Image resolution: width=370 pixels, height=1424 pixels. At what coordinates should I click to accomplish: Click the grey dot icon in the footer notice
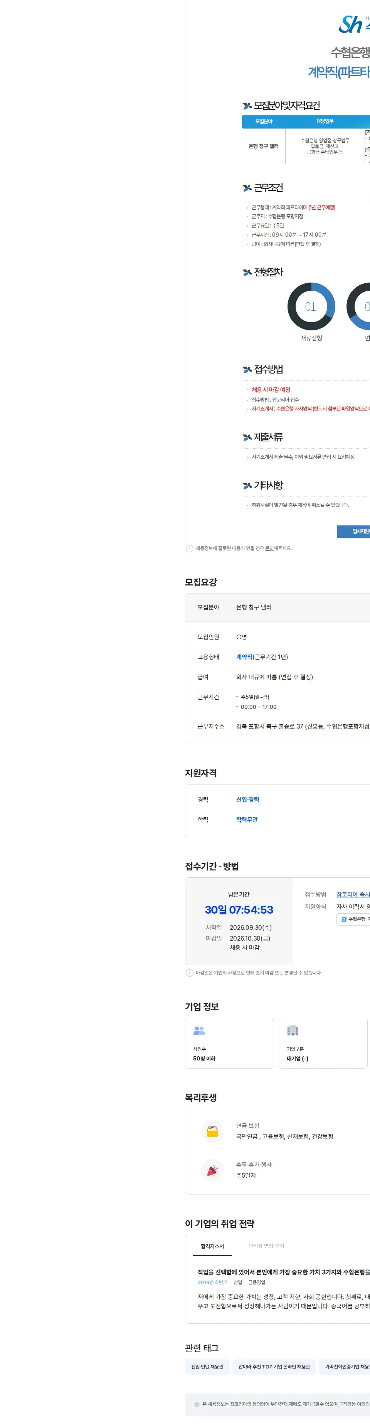coord(196,1404)
